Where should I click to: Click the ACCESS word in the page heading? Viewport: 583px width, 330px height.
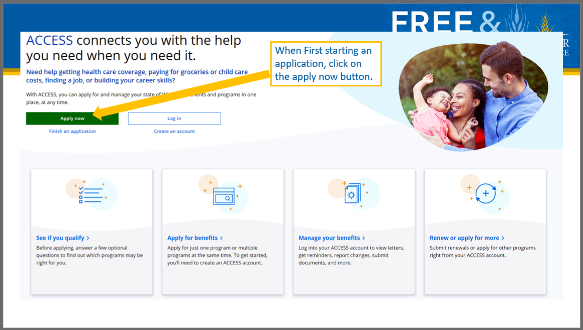pyautogui.click(x=49, y=40)
